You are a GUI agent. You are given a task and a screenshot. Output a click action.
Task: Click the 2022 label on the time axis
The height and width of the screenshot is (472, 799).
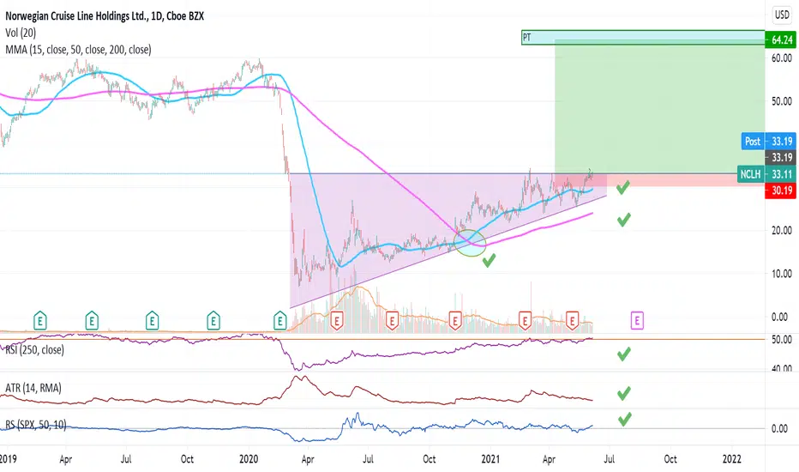732,459
